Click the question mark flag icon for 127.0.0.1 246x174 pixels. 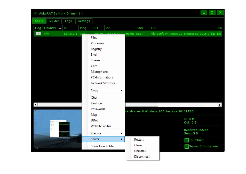tap(38, 33)
